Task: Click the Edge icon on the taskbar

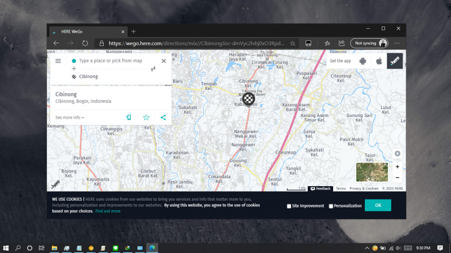Action: pyautogui.click(x=152, y=248)
